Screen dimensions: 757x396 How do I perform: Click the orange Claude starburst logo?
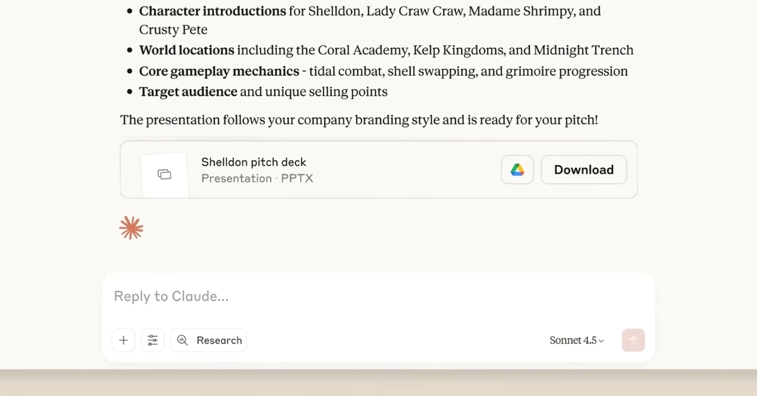click(131, 228)
